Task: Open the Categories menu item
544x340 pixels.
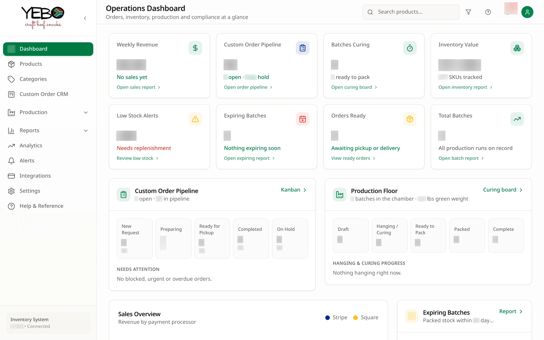Action: click(x=48, y=79)
